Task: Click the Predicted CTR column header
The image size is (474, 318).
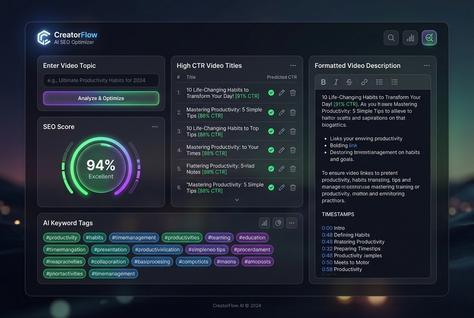Action: [x=282, y=77]
